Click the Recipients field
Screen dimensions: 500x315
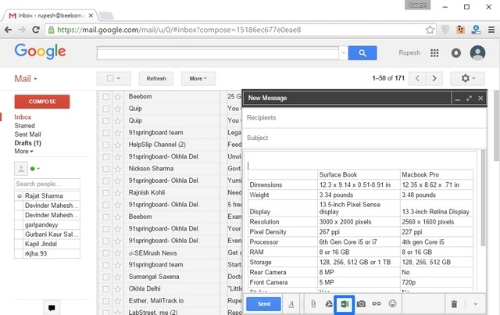365,118
